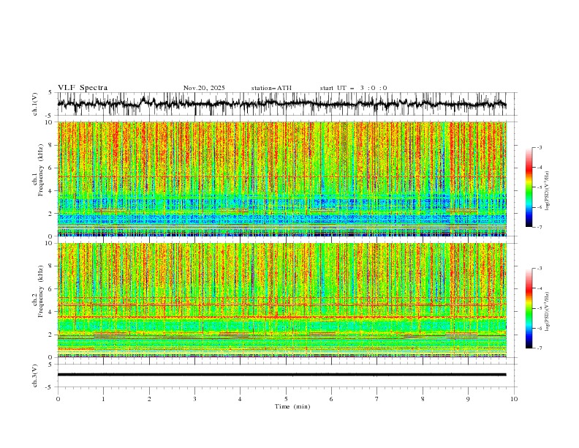This screenshot has width=579, height=448.
Task: Click the 'ch.3(V)' waveform axis label
Action: tap(35, 376)
